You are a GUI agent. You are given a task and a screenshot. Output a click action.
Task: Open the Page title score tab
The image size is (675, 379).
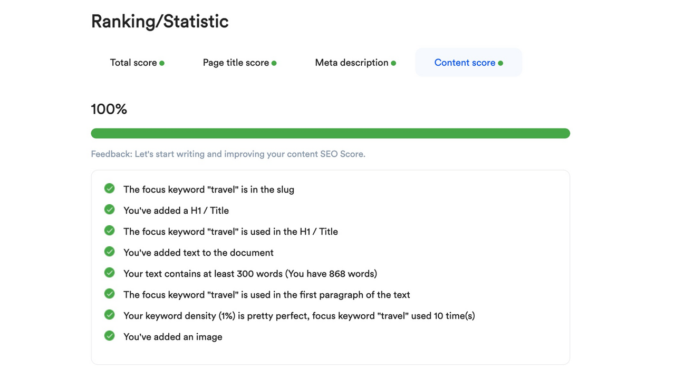236,63
